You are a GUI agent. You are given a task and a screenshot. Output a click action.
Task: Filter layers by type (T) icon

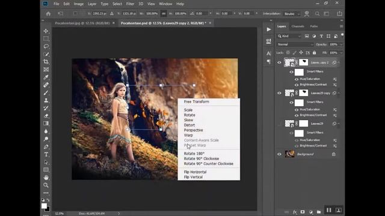321,36
